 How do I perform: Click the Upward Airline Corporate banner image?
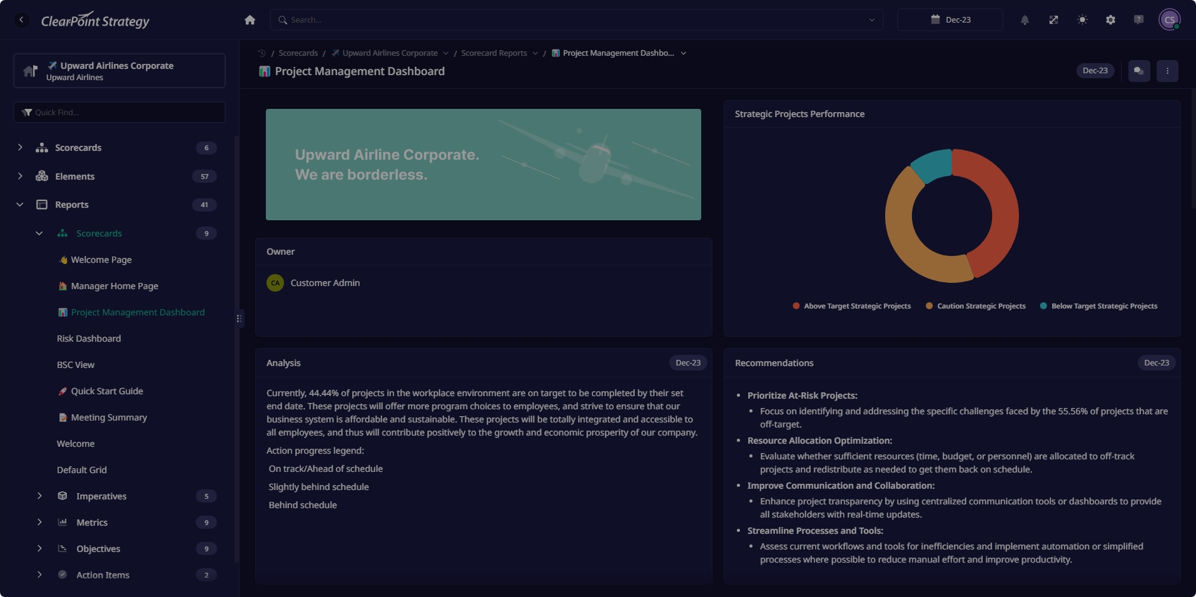(x=484, y=165)
